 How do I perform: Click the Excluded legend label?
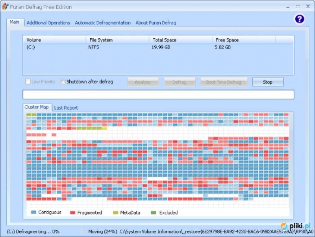coord(169,213)
